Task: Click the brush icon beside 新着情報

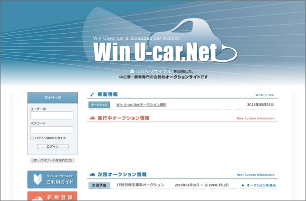Action: point(92,94)
